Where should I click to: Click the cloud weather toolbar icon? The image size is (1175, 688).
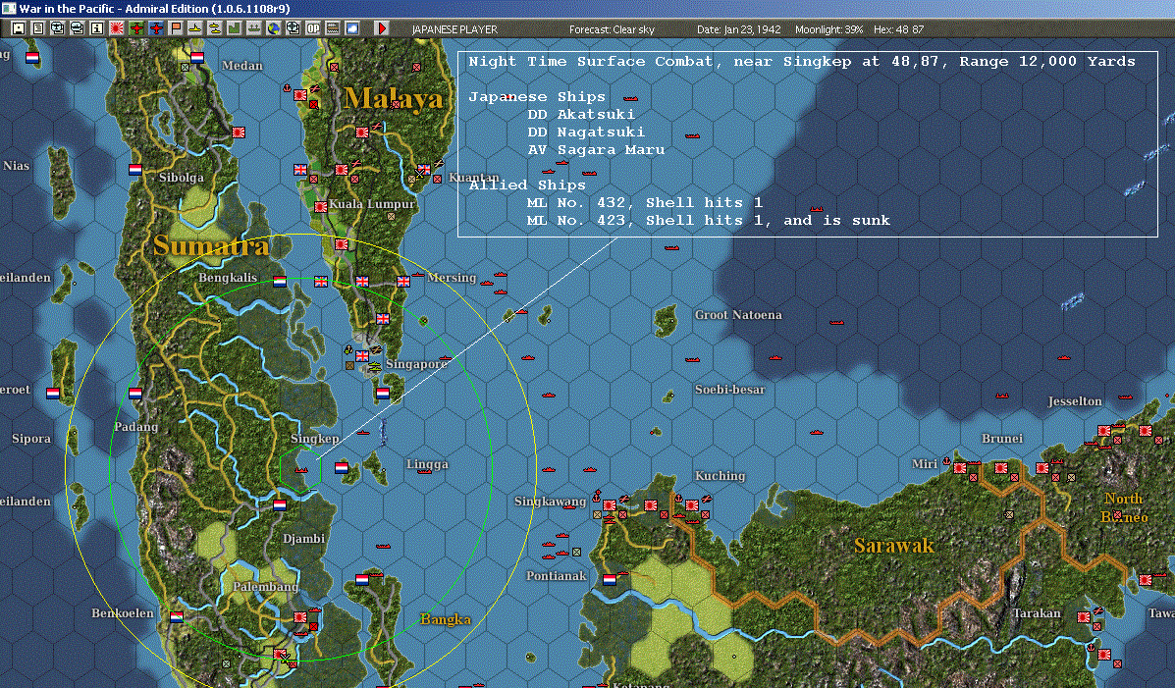[x=351, y=28]
